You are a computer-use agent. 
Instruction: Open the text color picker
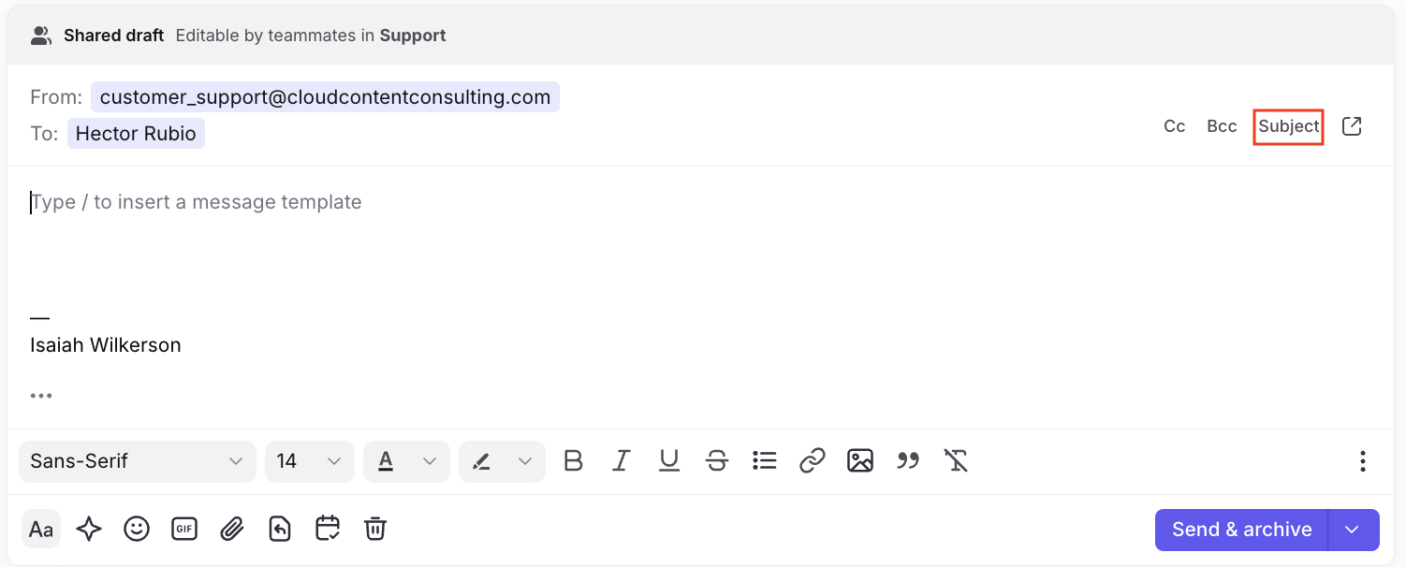[x=406, y=461]
